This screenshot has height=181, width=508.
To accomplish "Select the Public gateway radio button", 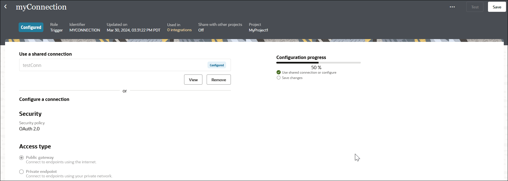I will point(21,158).
